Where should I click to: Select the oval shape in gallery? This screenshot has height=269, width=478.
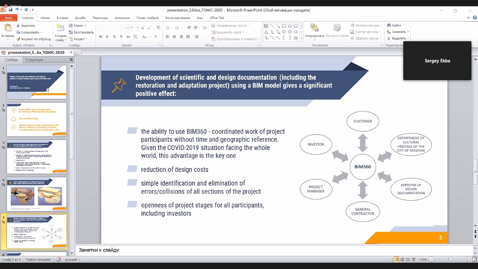coord(290,26)
